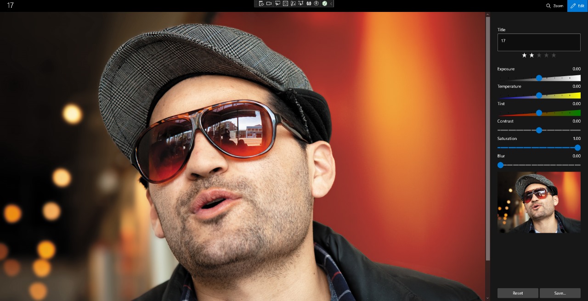The height and width of the screenshot is (301, 588).
Task: Set rating to two stars
Action: pos(531,55)
